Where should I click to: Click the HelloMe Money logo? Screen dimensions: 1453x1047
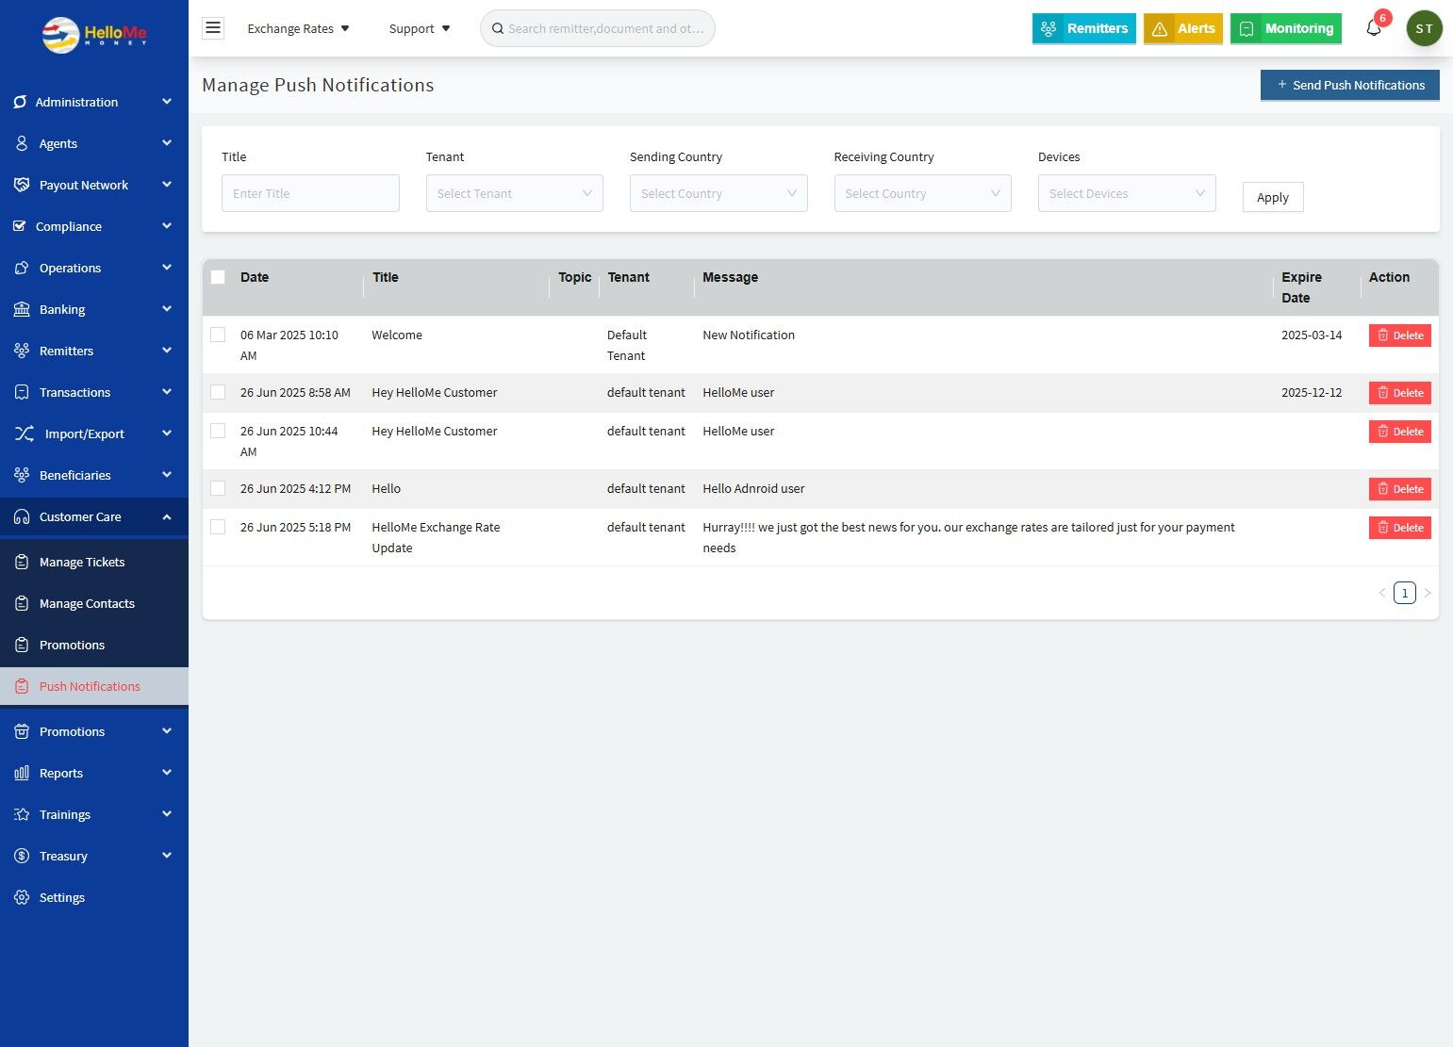[x=94, y=35]
